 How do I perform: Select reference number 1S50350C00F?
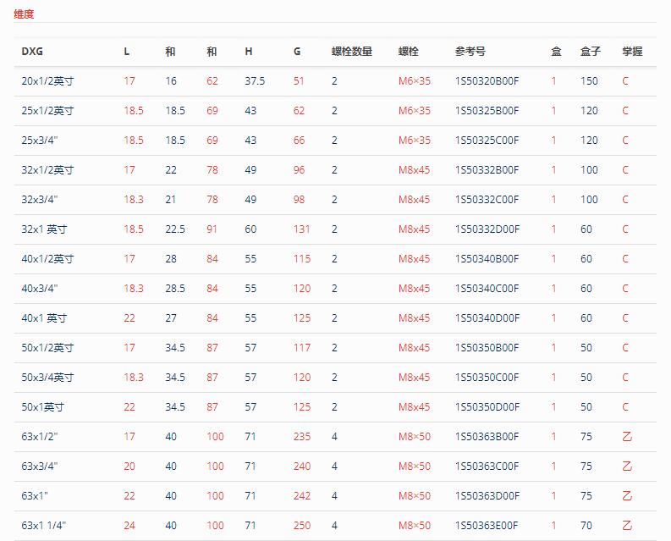(487, 378)
